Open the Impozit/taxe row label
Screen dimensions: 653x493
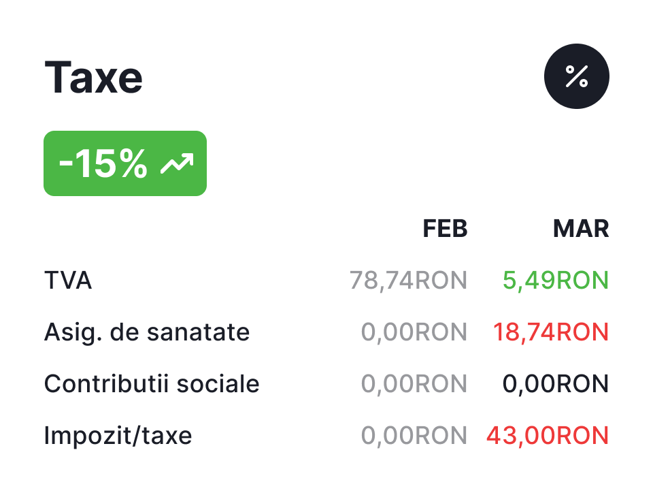[x=118, y=436]
